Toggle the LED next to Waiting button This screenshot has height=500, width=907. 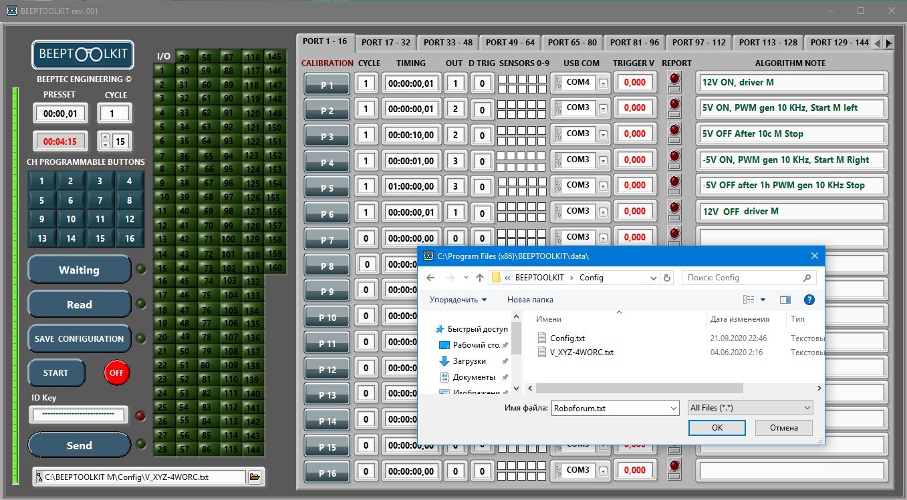pos(141,270)
